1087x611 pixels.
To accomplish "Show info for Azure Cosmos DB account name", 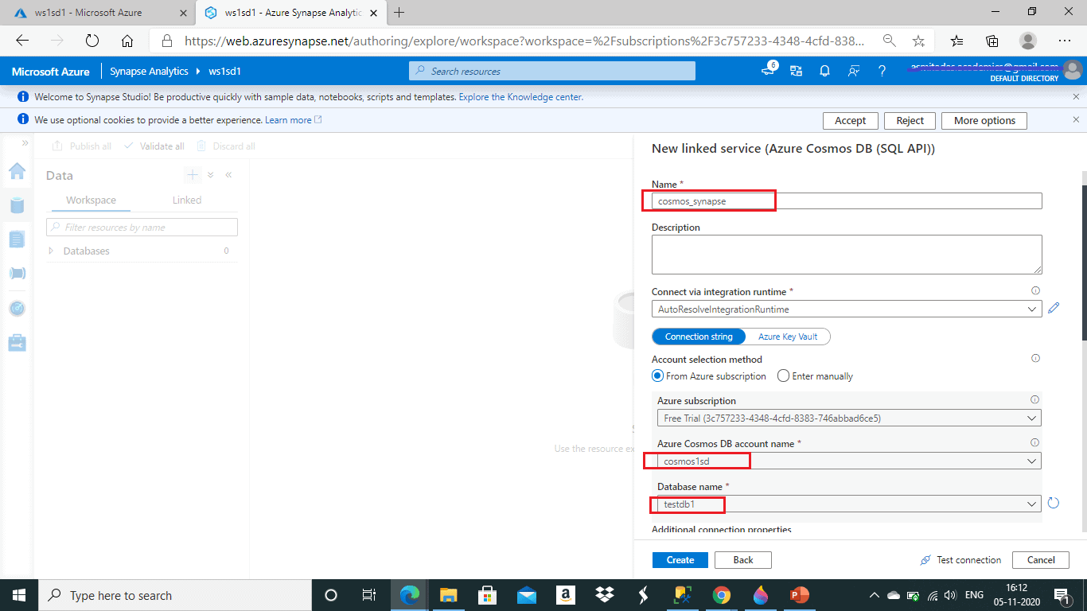I will 1034,442.
